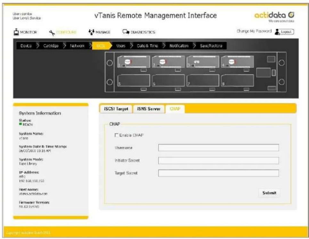Focus the Target Secret field

click(219, 173)
